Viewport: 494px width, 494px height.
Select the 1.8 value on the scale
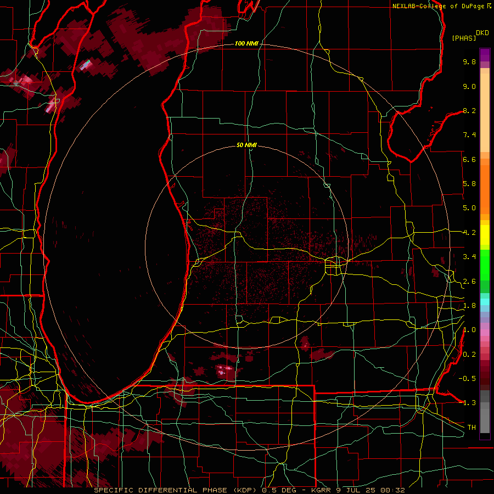click(469, 306)
